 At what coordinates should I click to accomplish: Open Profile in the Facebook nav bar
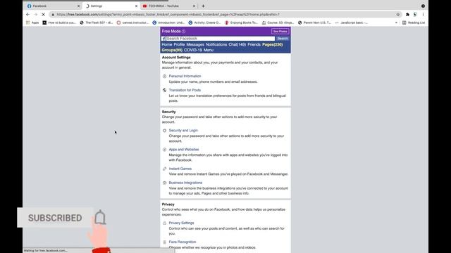pyautogui.click(x=179, y=45)
